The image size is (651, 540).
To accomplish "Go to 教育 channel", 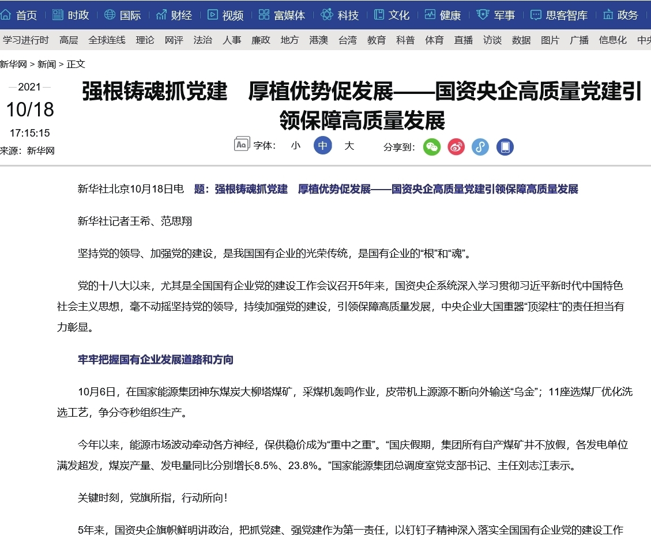I will pos(377,40).
